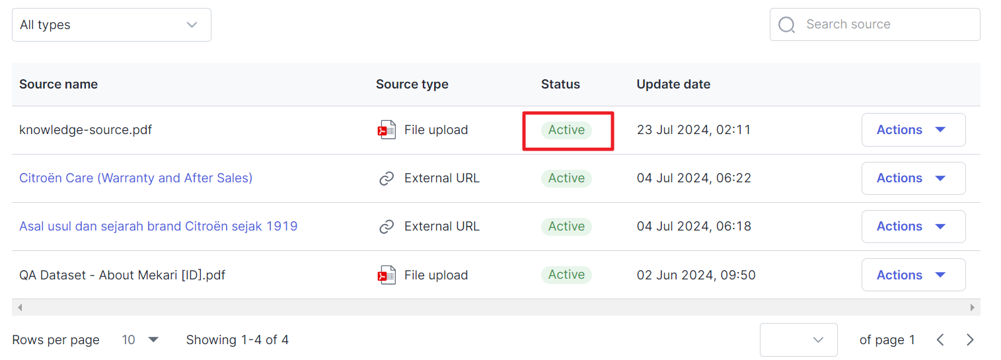Expand the Rows per page selector
The height and width of the screenshot is (360, 1001).
pyautogui.click(x=141, y=340)
